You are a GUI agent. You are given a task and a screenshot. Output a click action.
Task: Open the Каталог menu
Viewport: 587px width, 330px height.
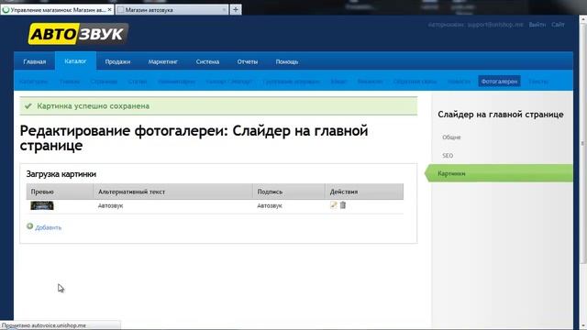[75, 61]
